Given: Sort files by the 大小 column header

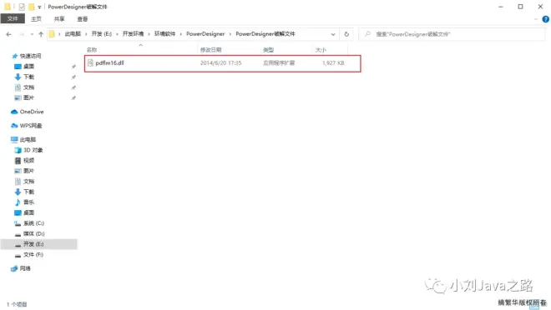Looking at the screenshot, I should (321, 50).
